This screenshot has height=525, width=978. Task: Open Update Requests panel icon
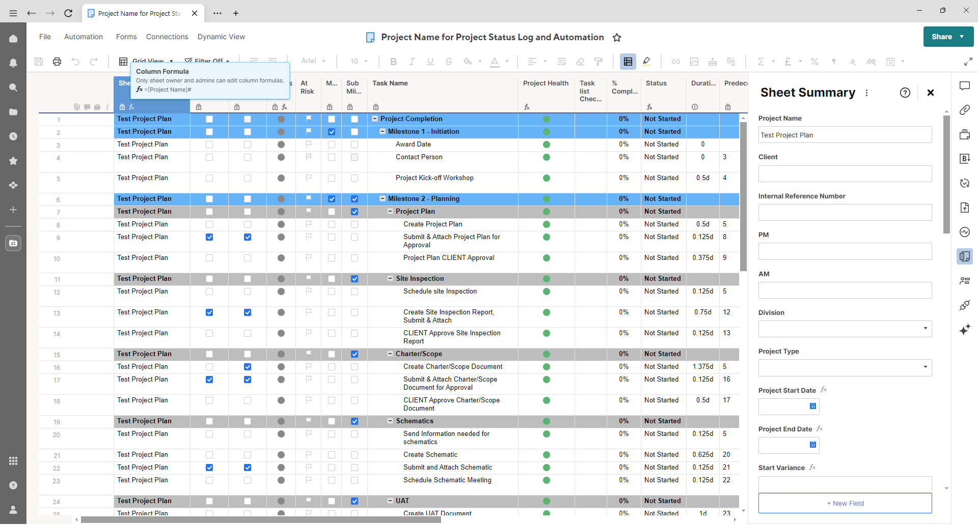pyautogui.click(x=965, y=183)
